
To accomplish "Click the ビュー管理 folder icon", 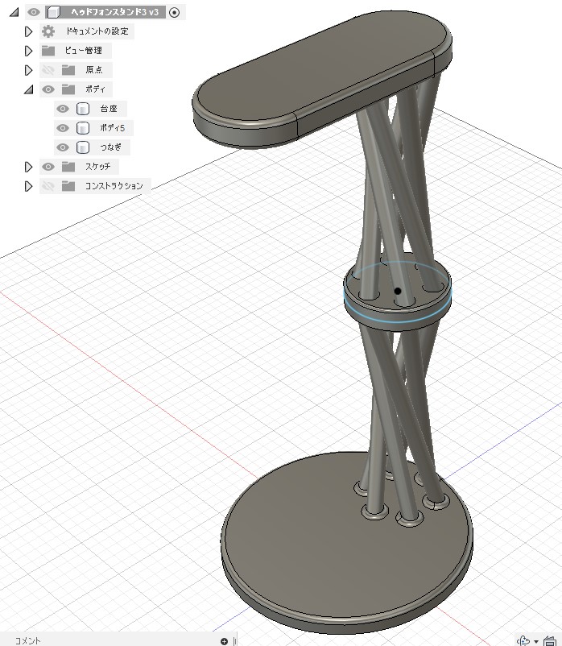I will pos(48,51).
